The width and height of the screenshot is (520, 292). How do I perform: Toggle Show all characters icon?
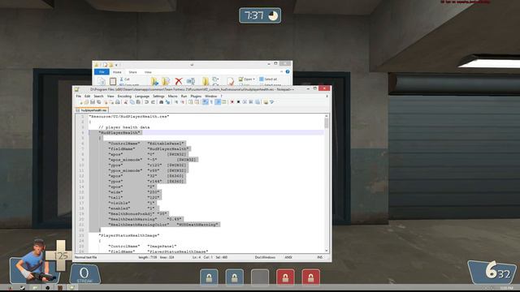click(211, 102)
